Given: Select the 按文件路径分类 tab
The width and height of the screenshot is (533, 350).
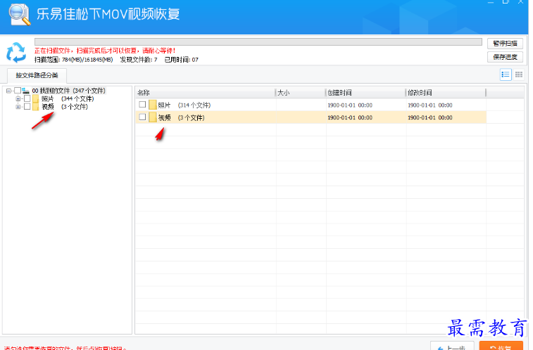Looking at the screenshot, I should 37,75.
